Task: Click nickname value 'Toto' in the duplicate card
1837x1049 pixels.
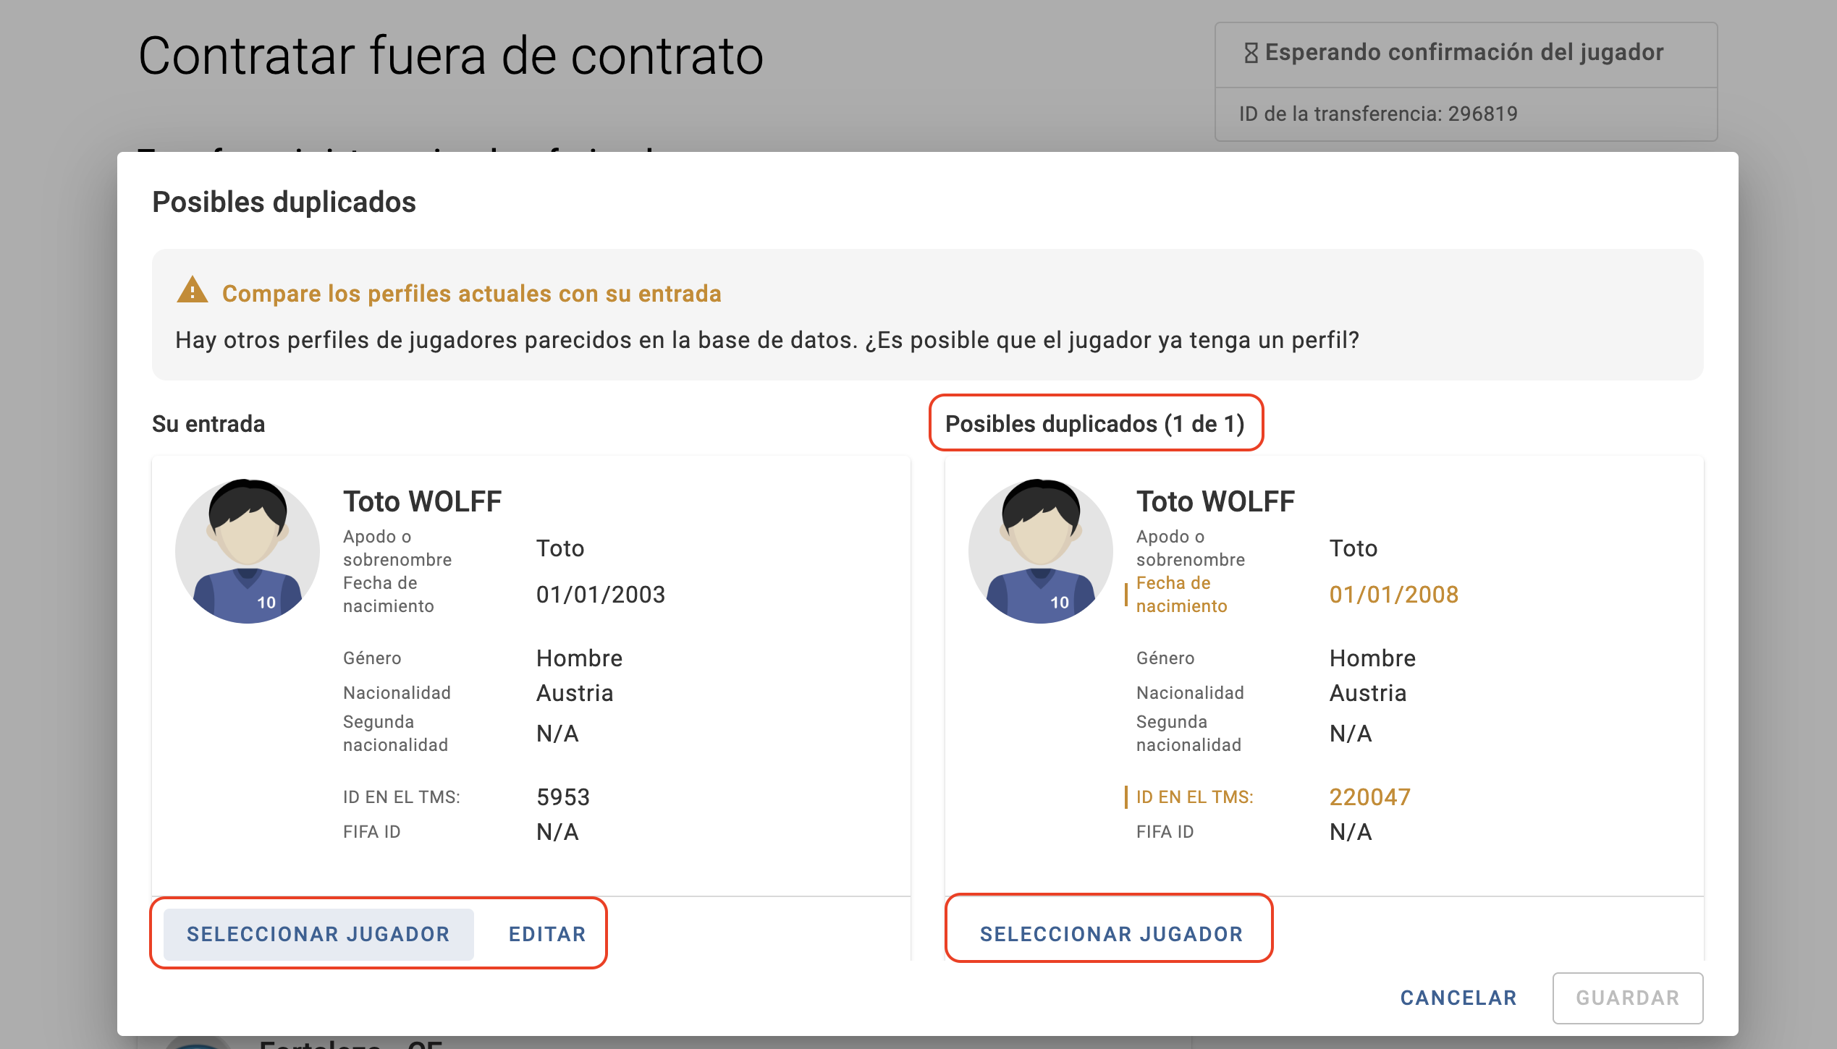Action: [x=1354, y=548]
